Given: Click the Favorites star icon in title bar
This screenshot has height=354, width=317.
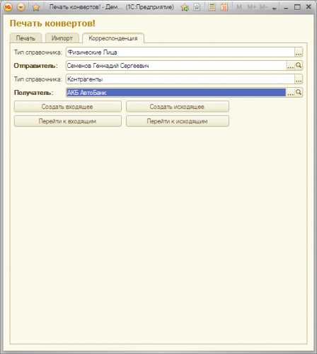Looking at the screenshot, I should [36, 8].
